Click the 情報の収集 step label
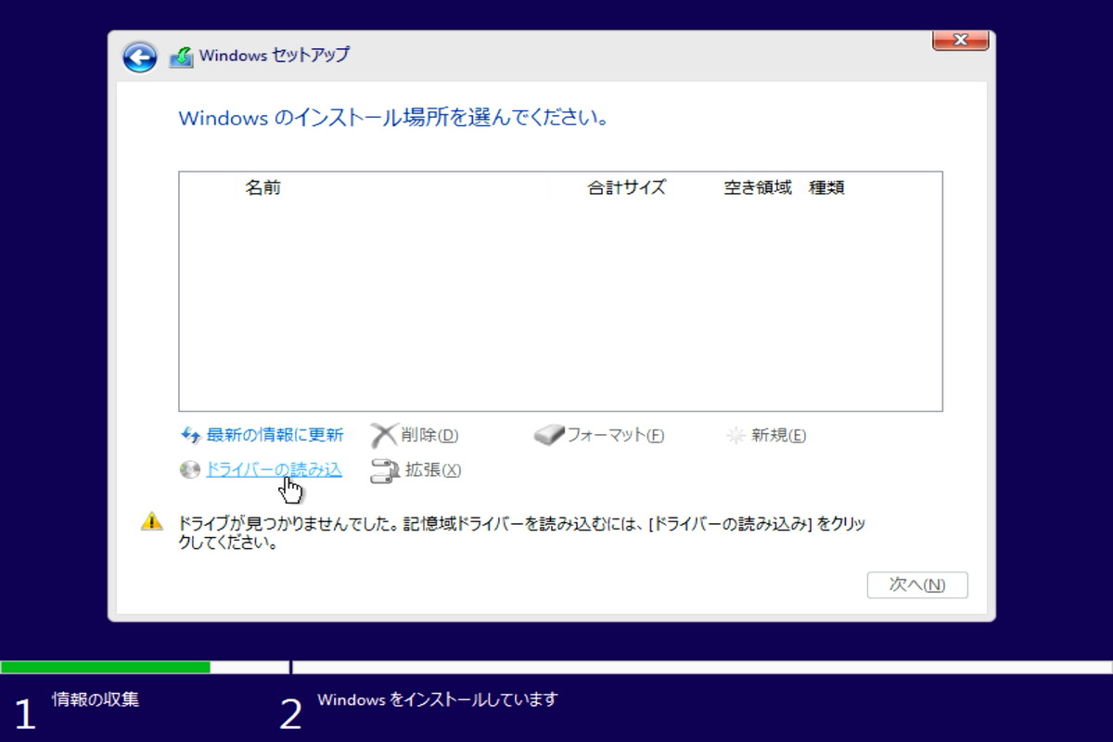 tap(96, 699)
